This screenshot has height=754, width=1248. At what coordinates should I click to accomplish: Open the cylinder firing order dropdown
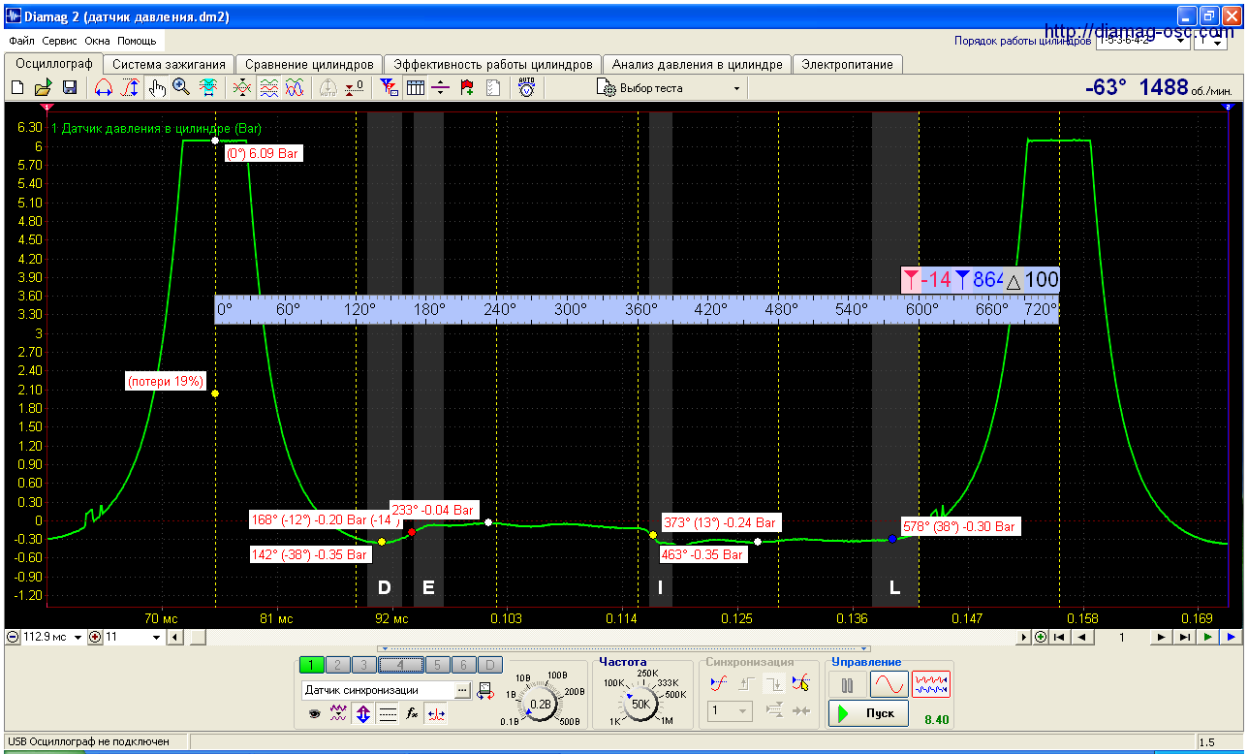[1141, 42]
